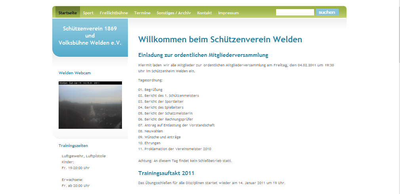Click the Trainingszeiten sidebar heading
The image size is (400, 194).
[73, 145]
